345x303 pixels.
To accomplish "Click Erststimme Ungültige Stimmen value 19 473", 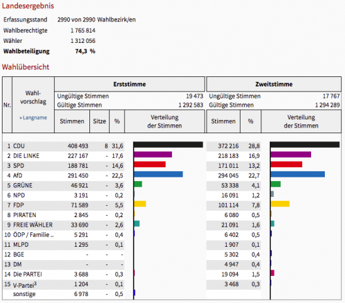I will (x=195, y=96).
